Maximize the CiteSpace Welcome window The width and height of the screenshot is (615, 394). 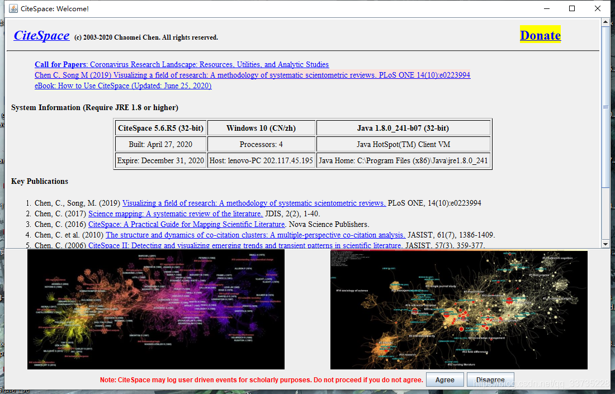point(572,8)
